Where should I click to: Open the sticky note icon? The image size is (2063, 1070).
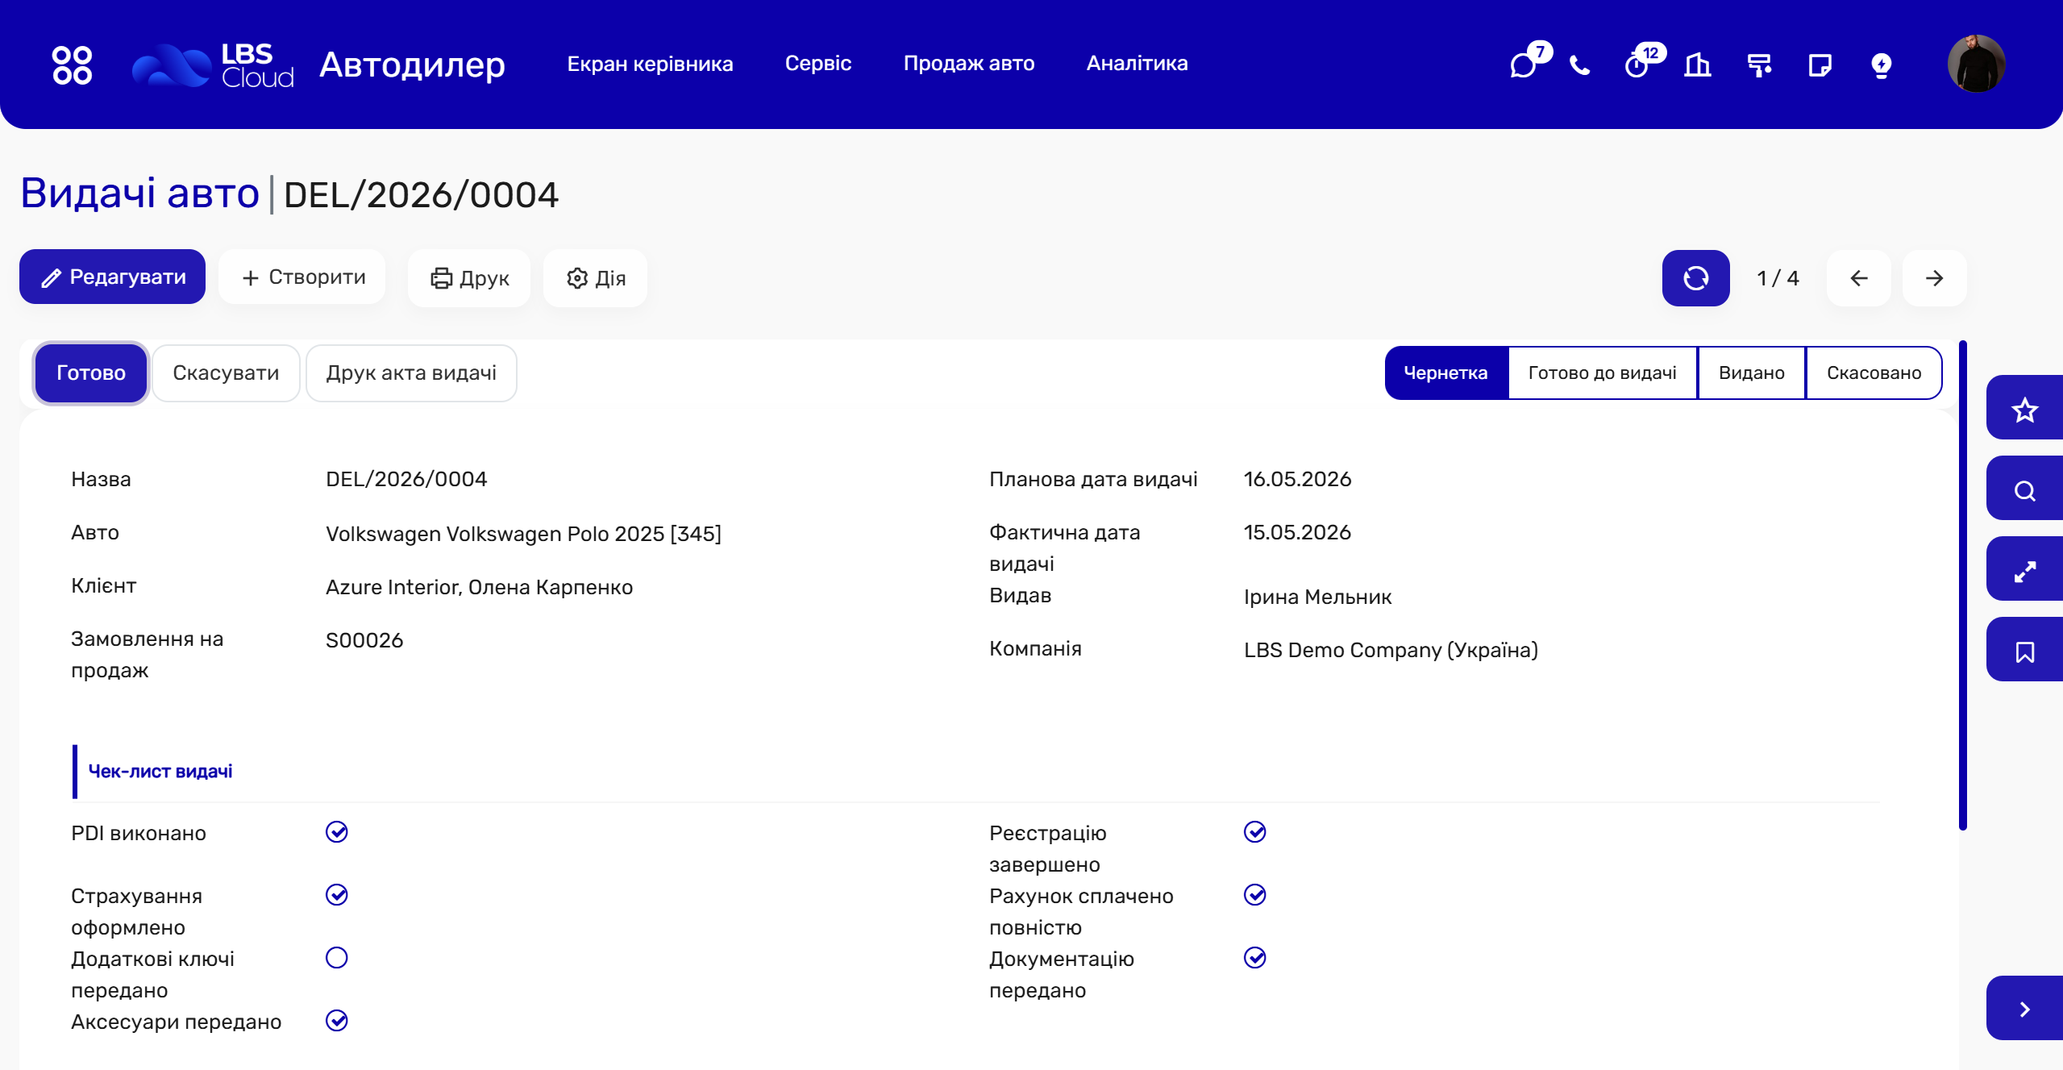pos(1820,65)
